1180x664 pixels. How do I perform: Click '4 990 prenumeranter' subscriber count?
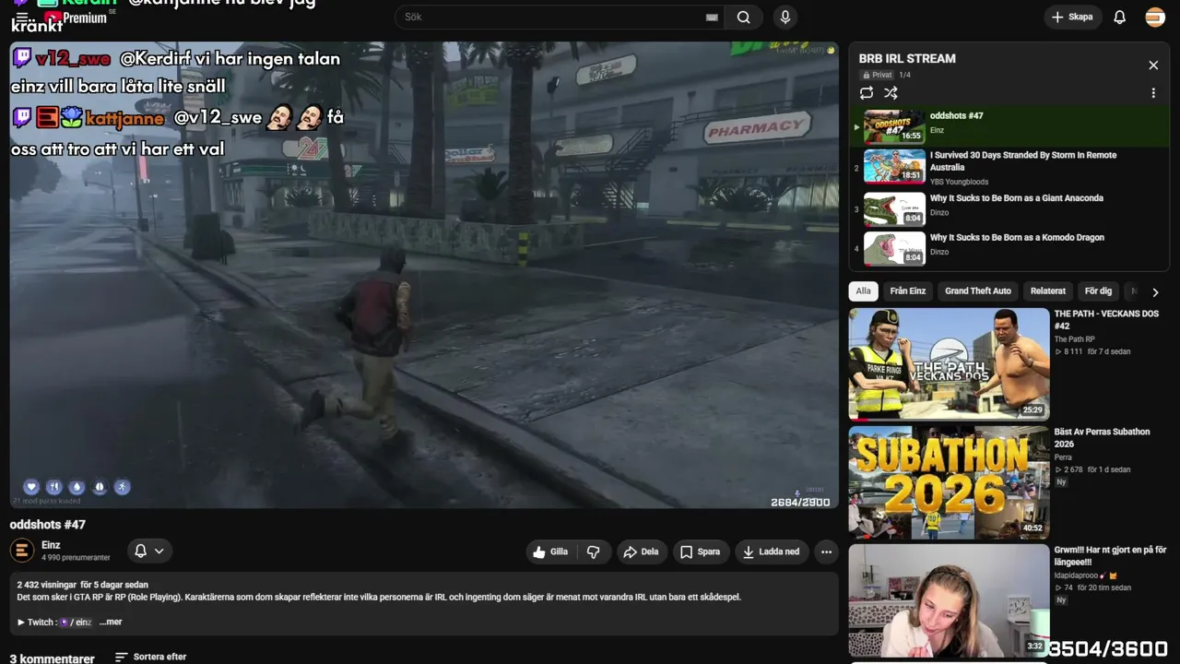(x=76, y=558)
